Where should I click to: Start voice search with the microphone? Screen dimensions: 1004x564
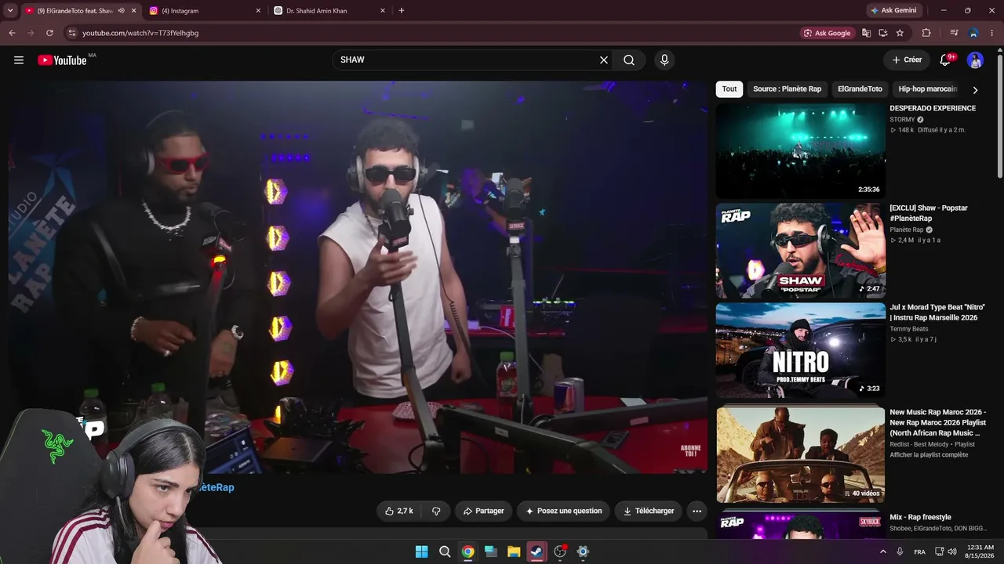(664, 60)
